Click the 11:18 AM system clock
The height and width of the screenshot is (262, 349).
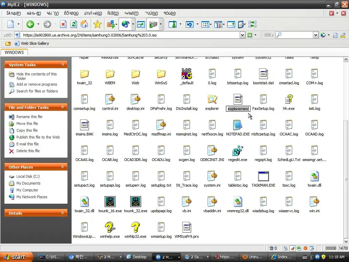point(336,257)
